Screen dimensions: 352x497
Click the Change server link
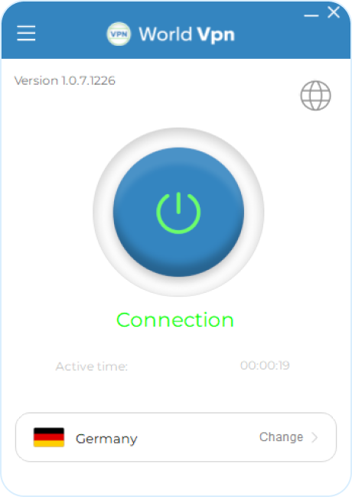pos(282,437)
